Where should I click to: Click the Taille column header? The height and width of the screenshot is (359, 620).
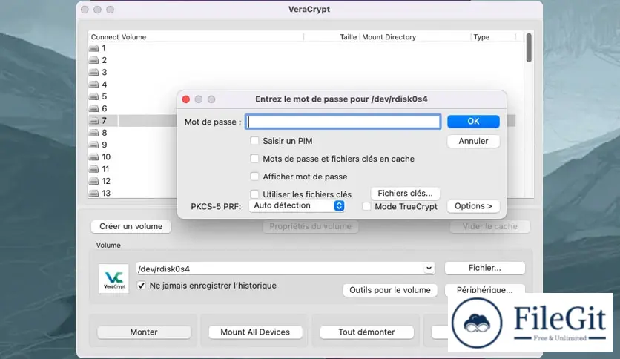[348, 37]
